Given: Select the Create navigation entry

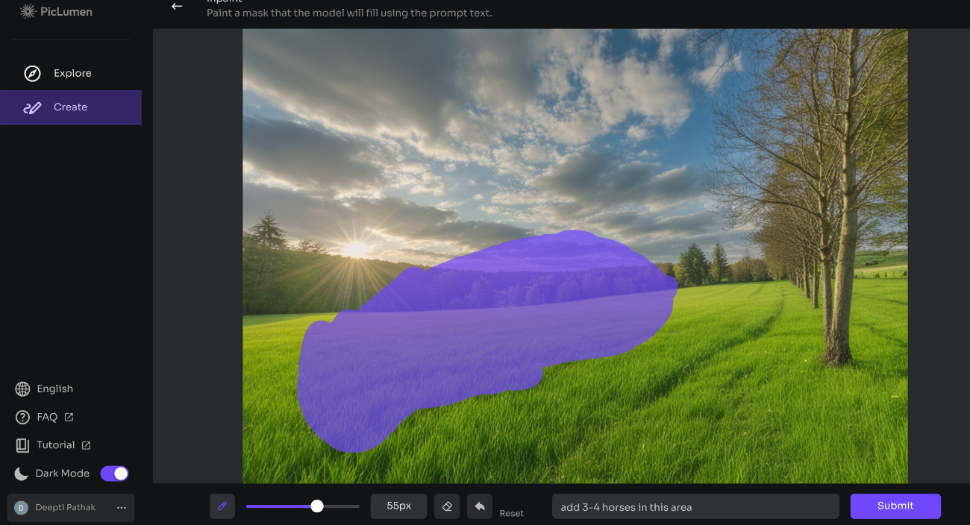Looking at the screenshot, I should [71, 107].
